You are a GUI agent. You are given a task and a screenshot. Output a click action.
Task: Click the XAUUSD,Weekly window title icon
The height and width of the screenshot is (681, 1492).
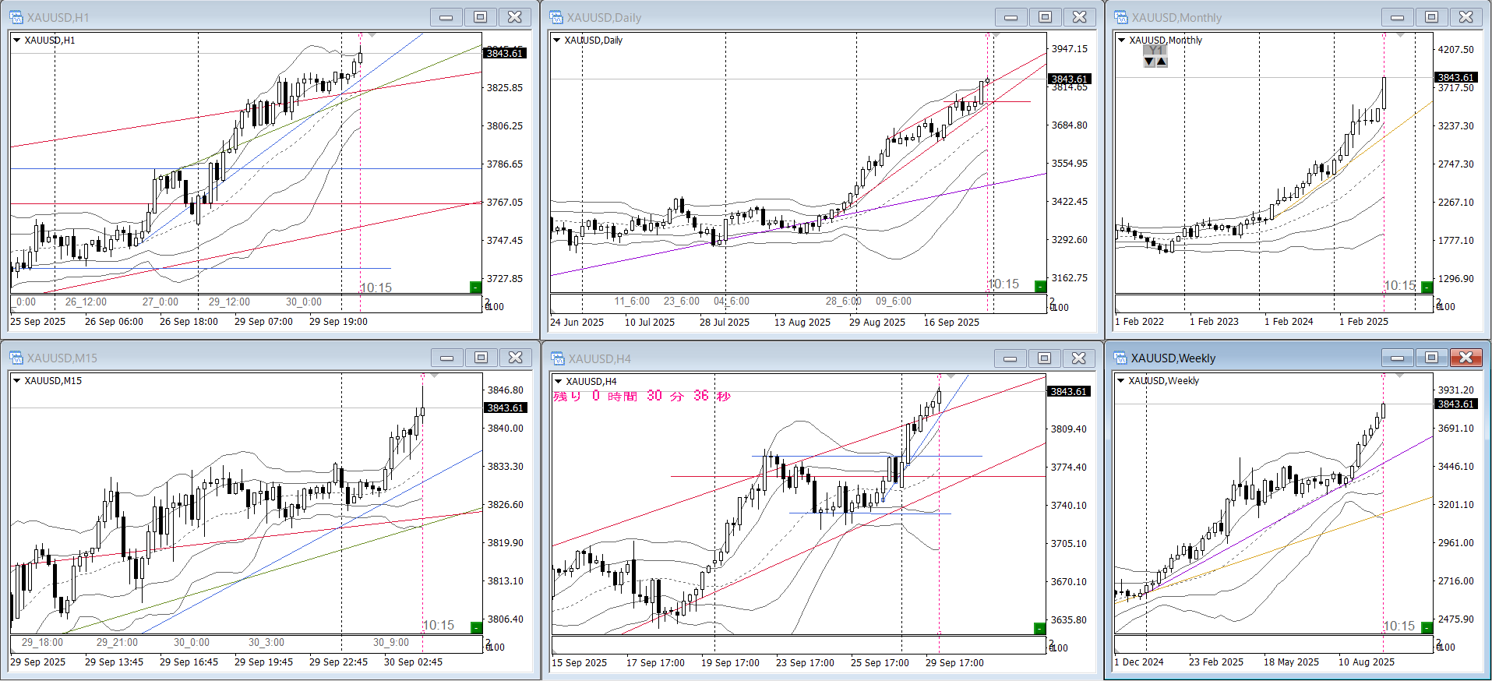point(1120,358)
